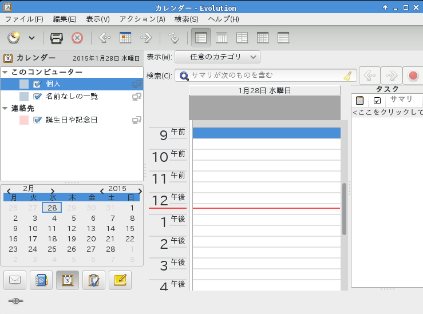Open the tasks switcher button
Viewport: 423px width, 314px height.
[94, 280]
